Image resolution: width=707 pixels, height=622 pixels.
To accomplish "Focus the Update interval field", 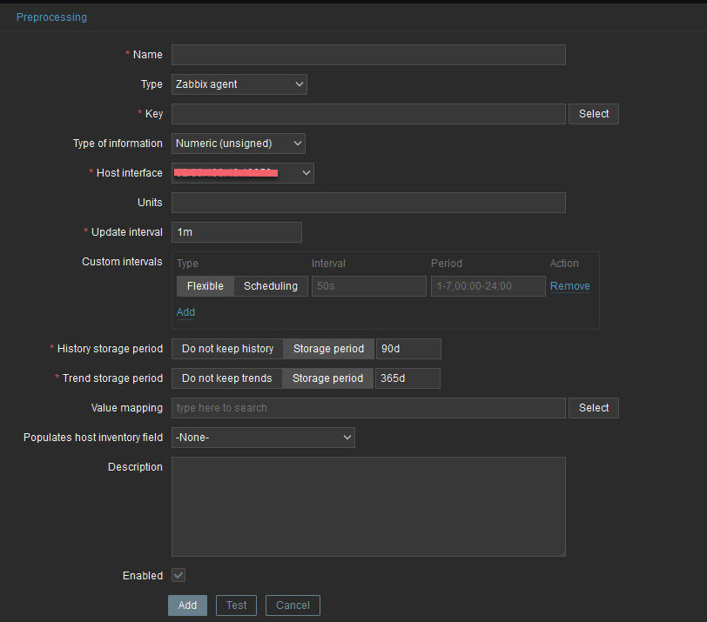I will point(236,232).
